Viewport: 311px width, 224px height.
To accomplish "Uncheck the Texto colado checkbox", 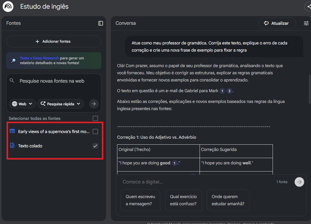I will coord(95,146).
